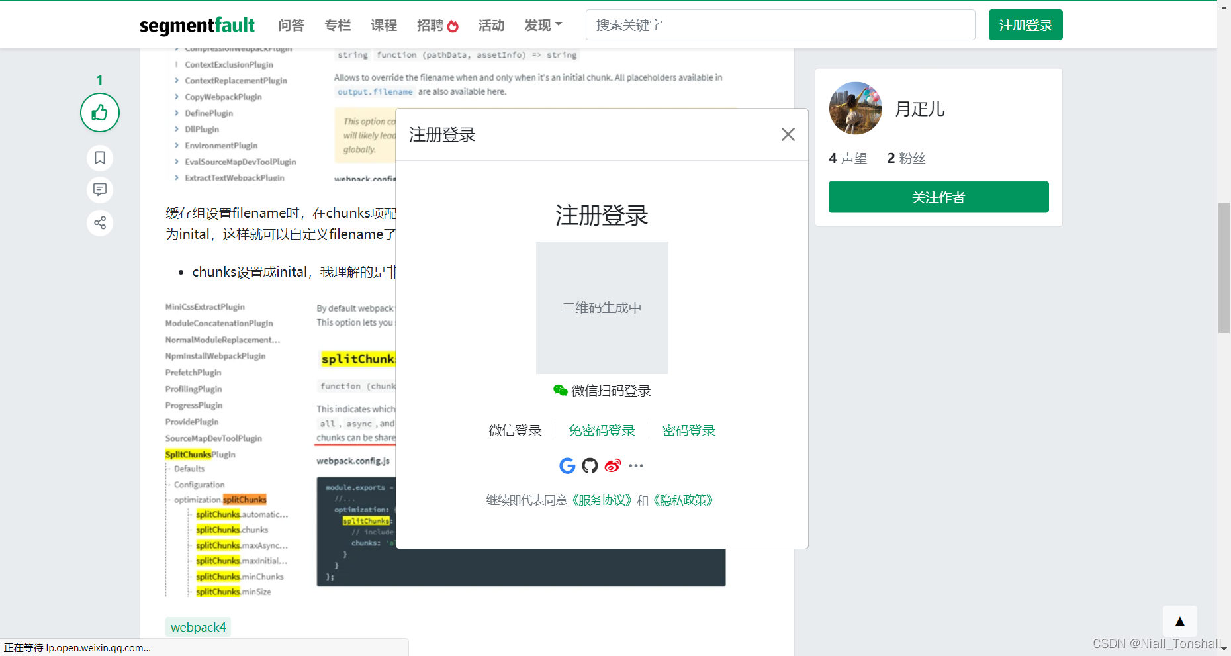Image resolution: width=1231 pixels, height=656 pixels.
Task: Open the 活动 menu item
Action: pos(491,25)
